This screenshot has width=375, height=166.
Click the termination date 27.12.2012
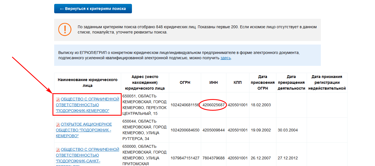[x=288, y=158]
